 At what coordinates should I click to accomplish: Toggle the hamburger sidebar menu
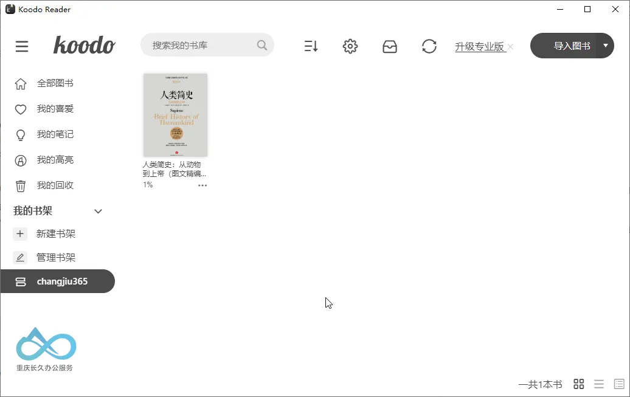pyautogui.click(x=22, y=46)
